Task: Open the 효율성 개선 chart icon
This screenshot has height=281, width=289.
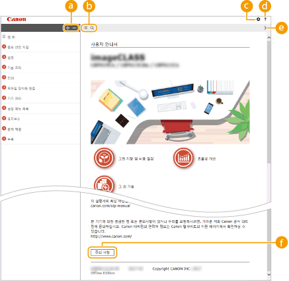Action: (183, 158)
